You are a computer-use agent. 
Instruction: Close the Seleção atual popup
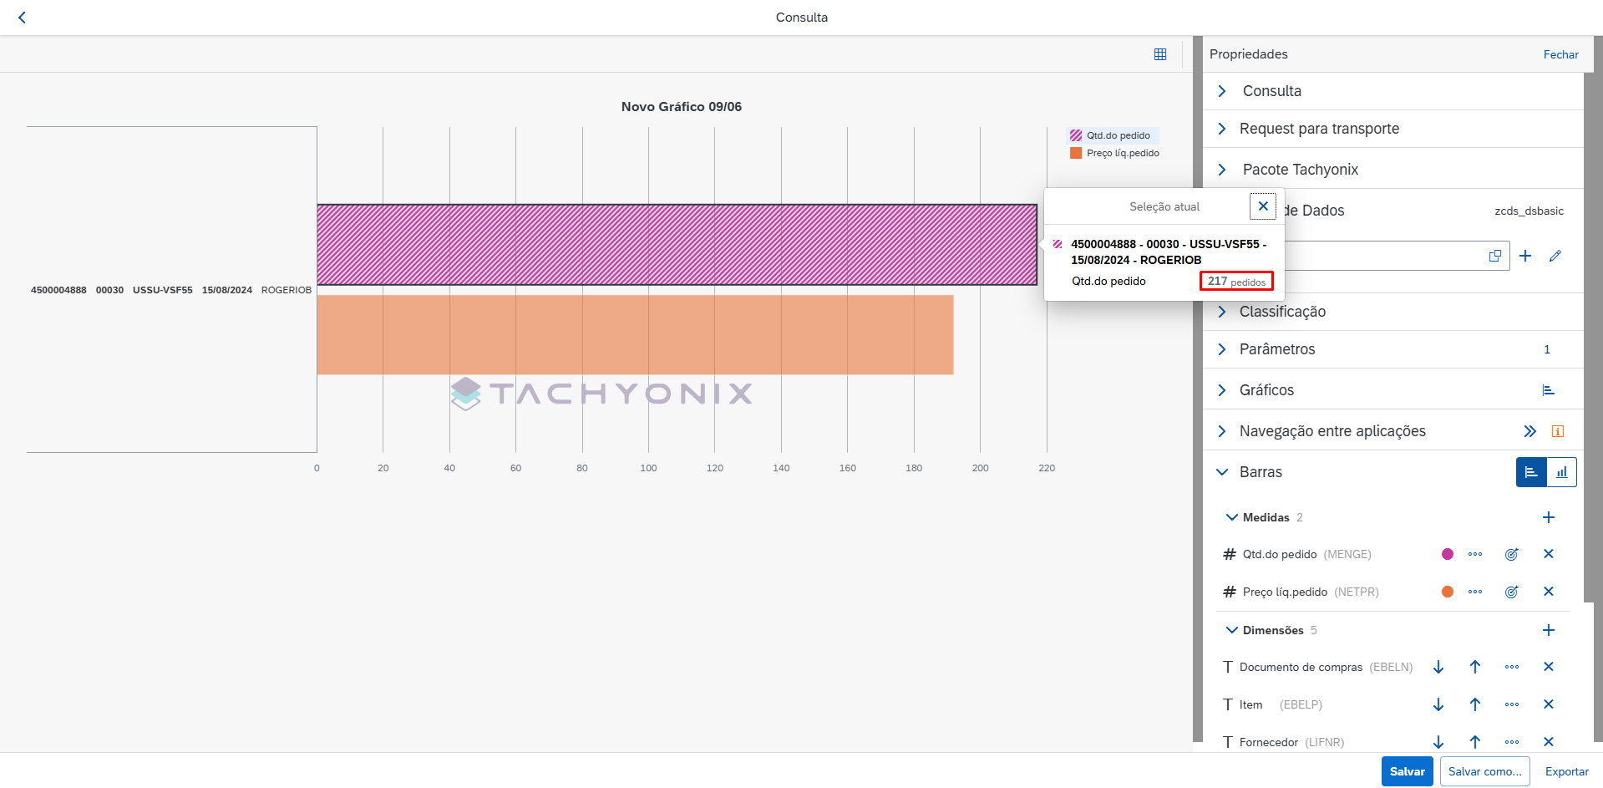pos(1262,206)
